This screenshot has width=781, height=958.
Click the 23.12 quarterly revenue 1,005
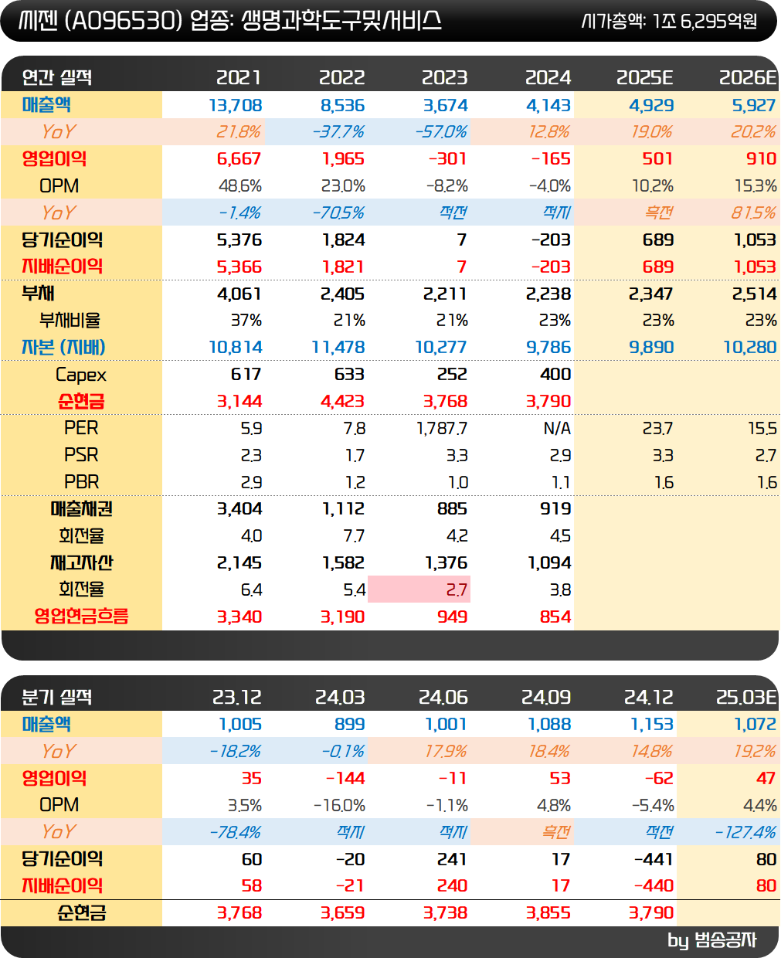(241, 725)
